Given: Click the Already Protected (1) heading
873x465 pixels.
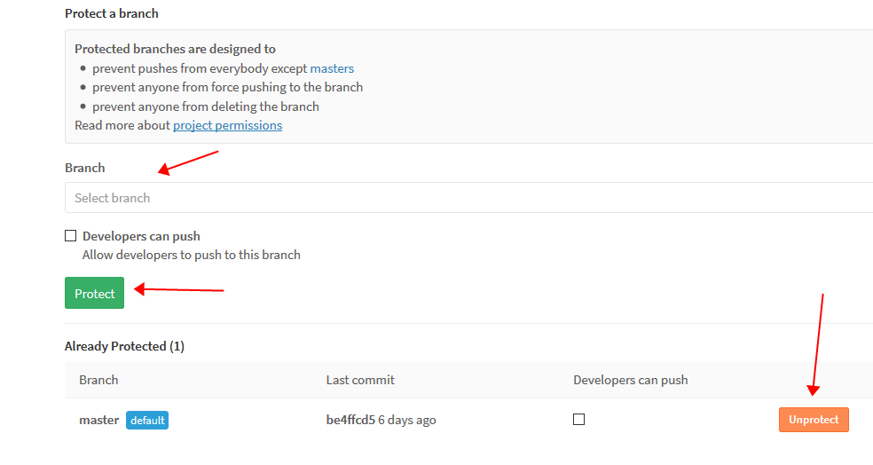Looking at the screenshot, I should pos(124,346).
